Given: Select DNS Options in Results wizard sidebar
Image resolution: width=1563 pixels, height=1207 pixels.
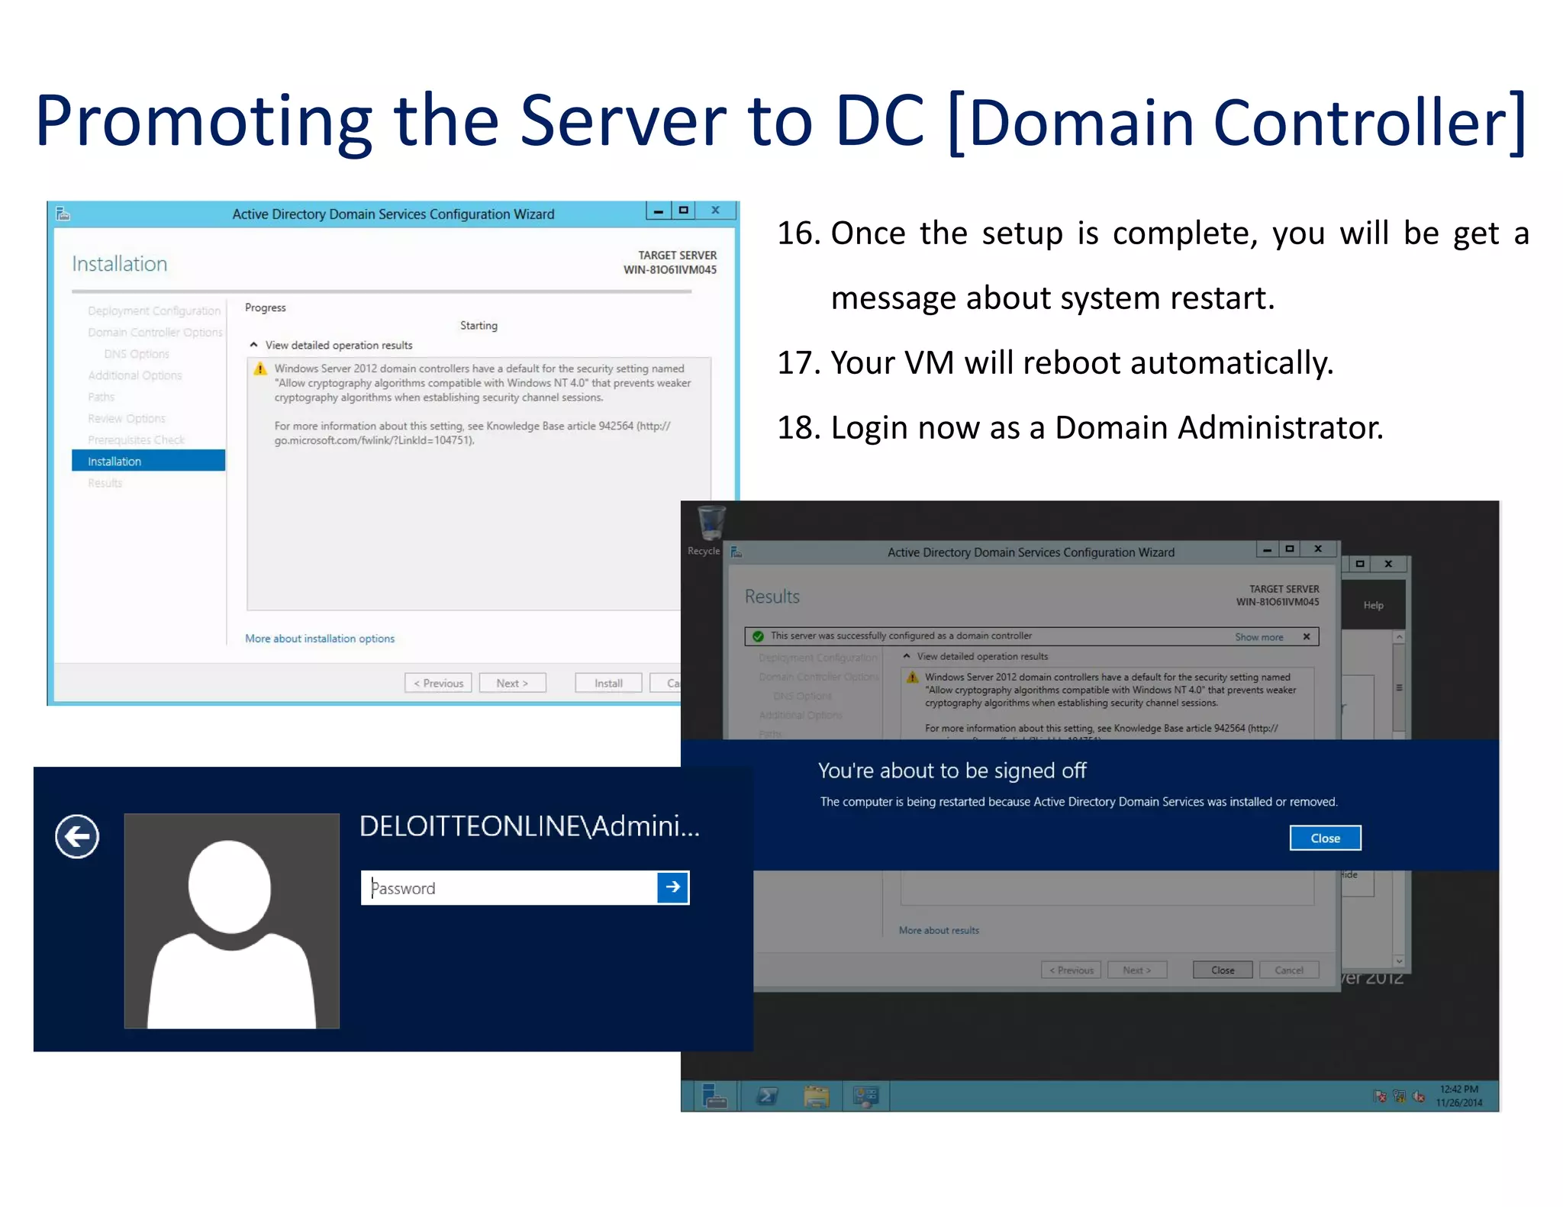Looking at the screenshot, I should click(x=802, y=696).
